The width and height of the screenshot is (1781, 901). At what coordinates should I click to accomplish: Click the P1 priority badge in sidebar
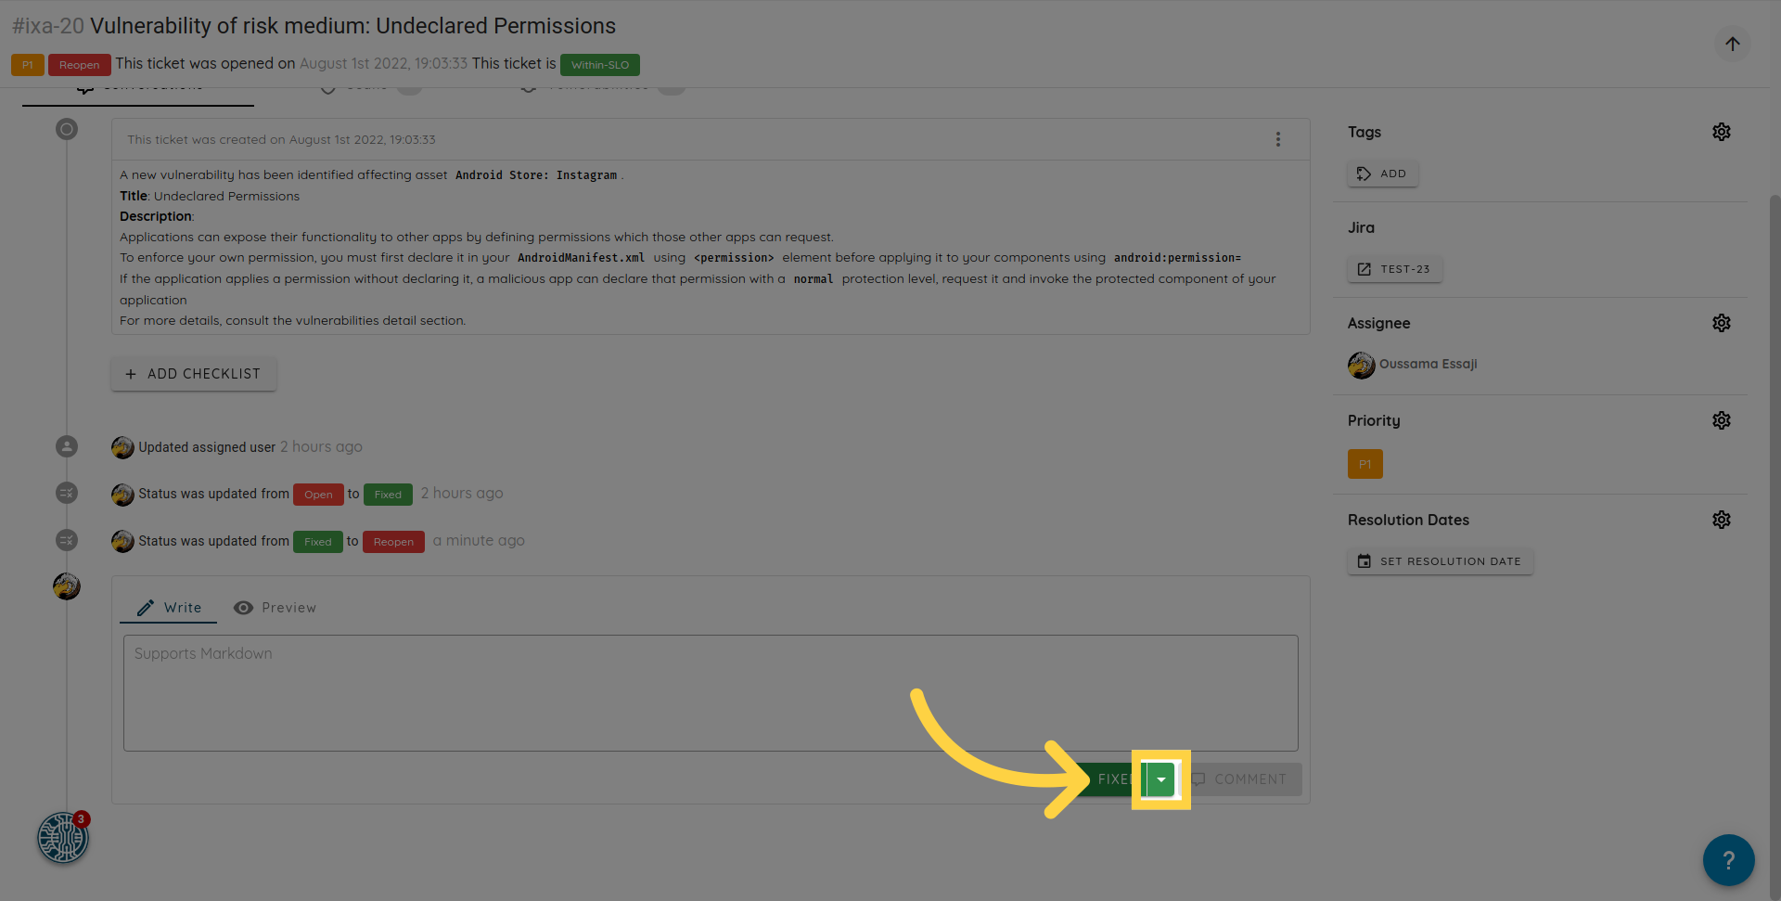tap(1365, 464)
